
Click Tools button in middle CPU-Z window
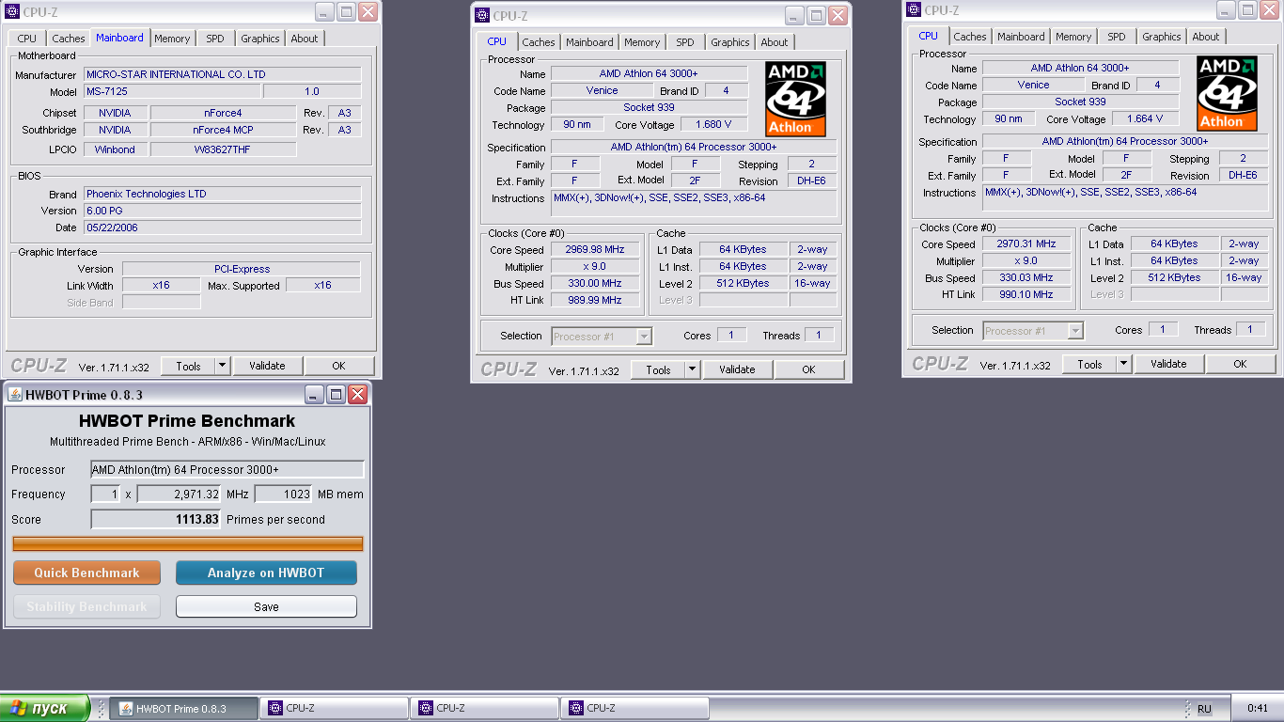pyautogui.click(x=658, y=369)
